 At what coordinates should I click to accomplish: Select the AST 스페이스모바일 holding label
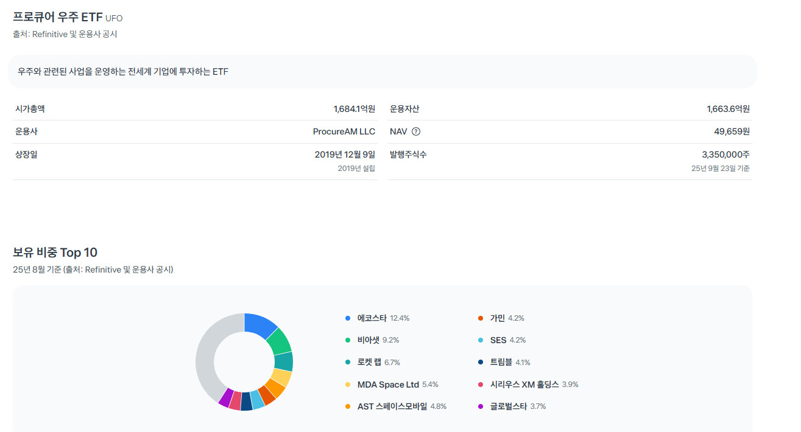(392, 406)
